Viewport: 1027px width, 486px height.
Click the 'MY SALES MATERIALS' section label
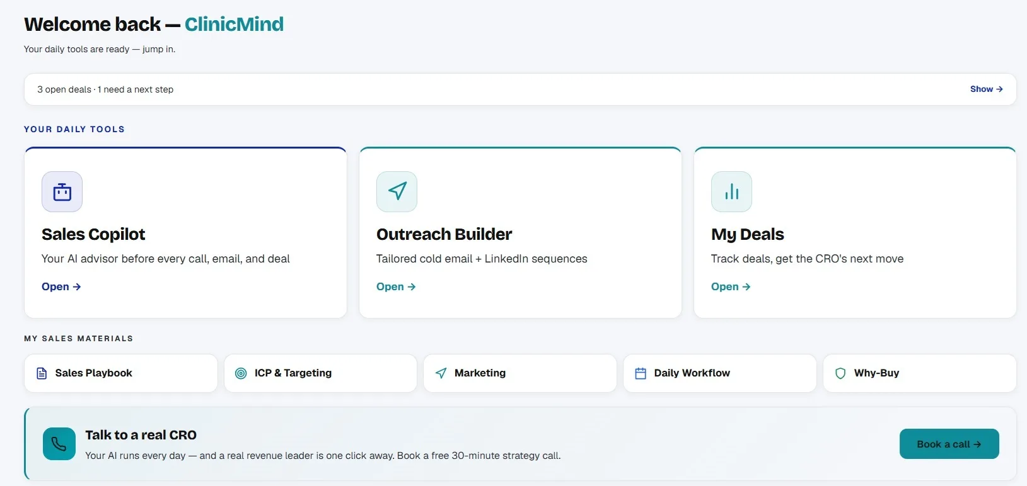79,339
